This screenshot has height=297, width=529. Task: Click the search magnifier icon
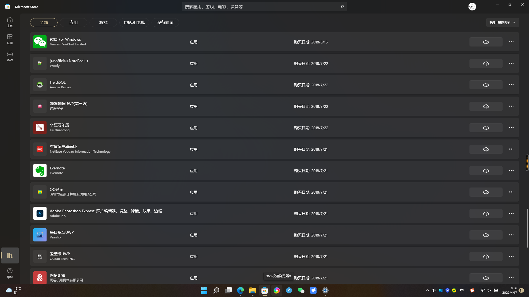342,7
